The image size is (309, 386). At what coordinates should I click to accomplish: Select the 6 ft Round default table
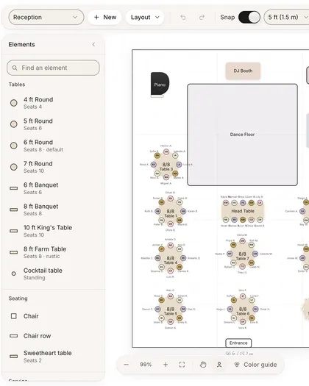click(53, 146)
